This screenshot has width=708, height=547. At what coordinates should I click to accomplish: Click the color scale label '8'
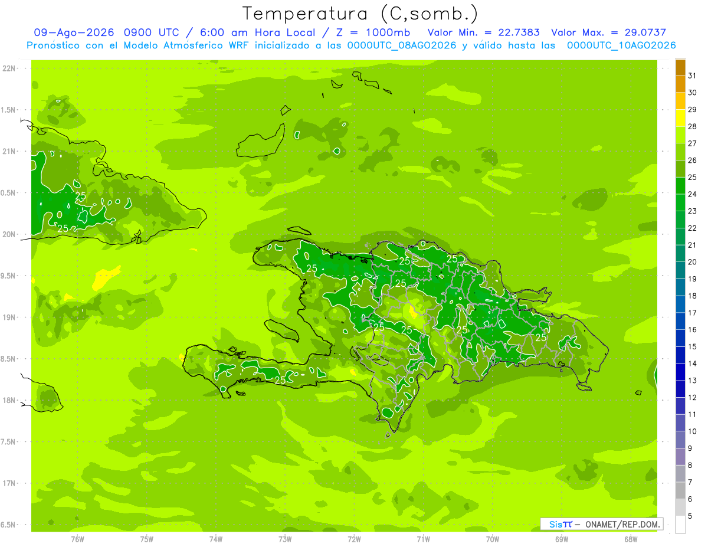690,466
